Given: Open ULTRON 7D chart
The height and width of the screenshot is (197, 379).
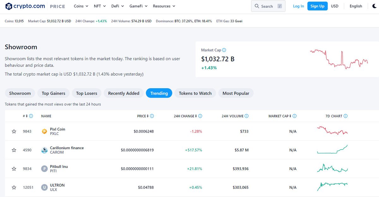Looking at the screenshot, I should pyautogui.click(x=332, y=187).
